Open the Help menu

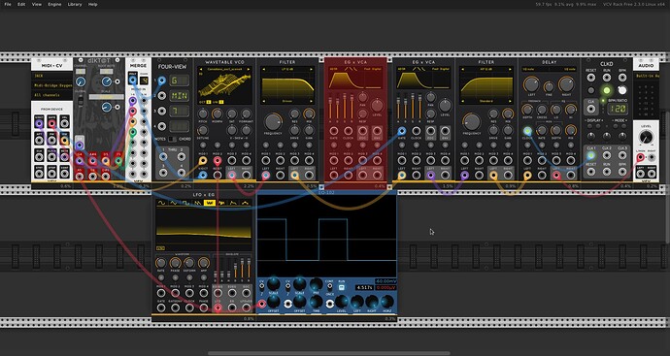92,4
